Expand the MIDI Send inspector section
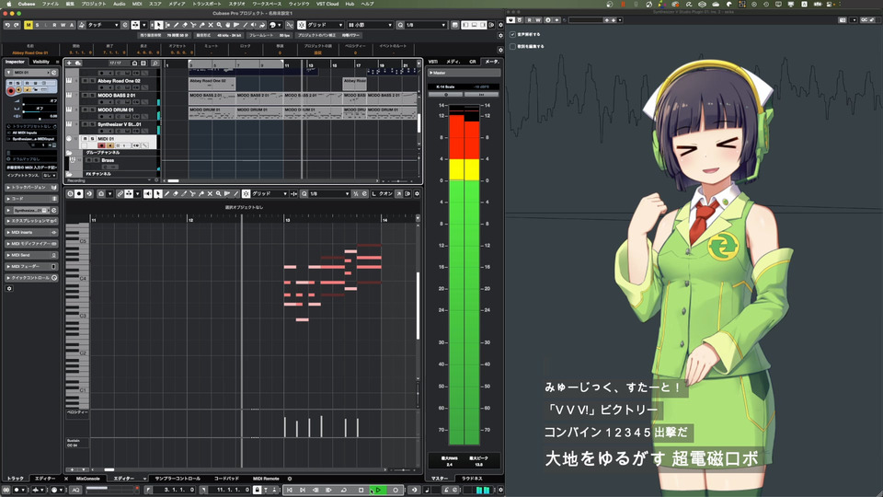The height and width of the screenshot is (497, 883). coord(31,255)
